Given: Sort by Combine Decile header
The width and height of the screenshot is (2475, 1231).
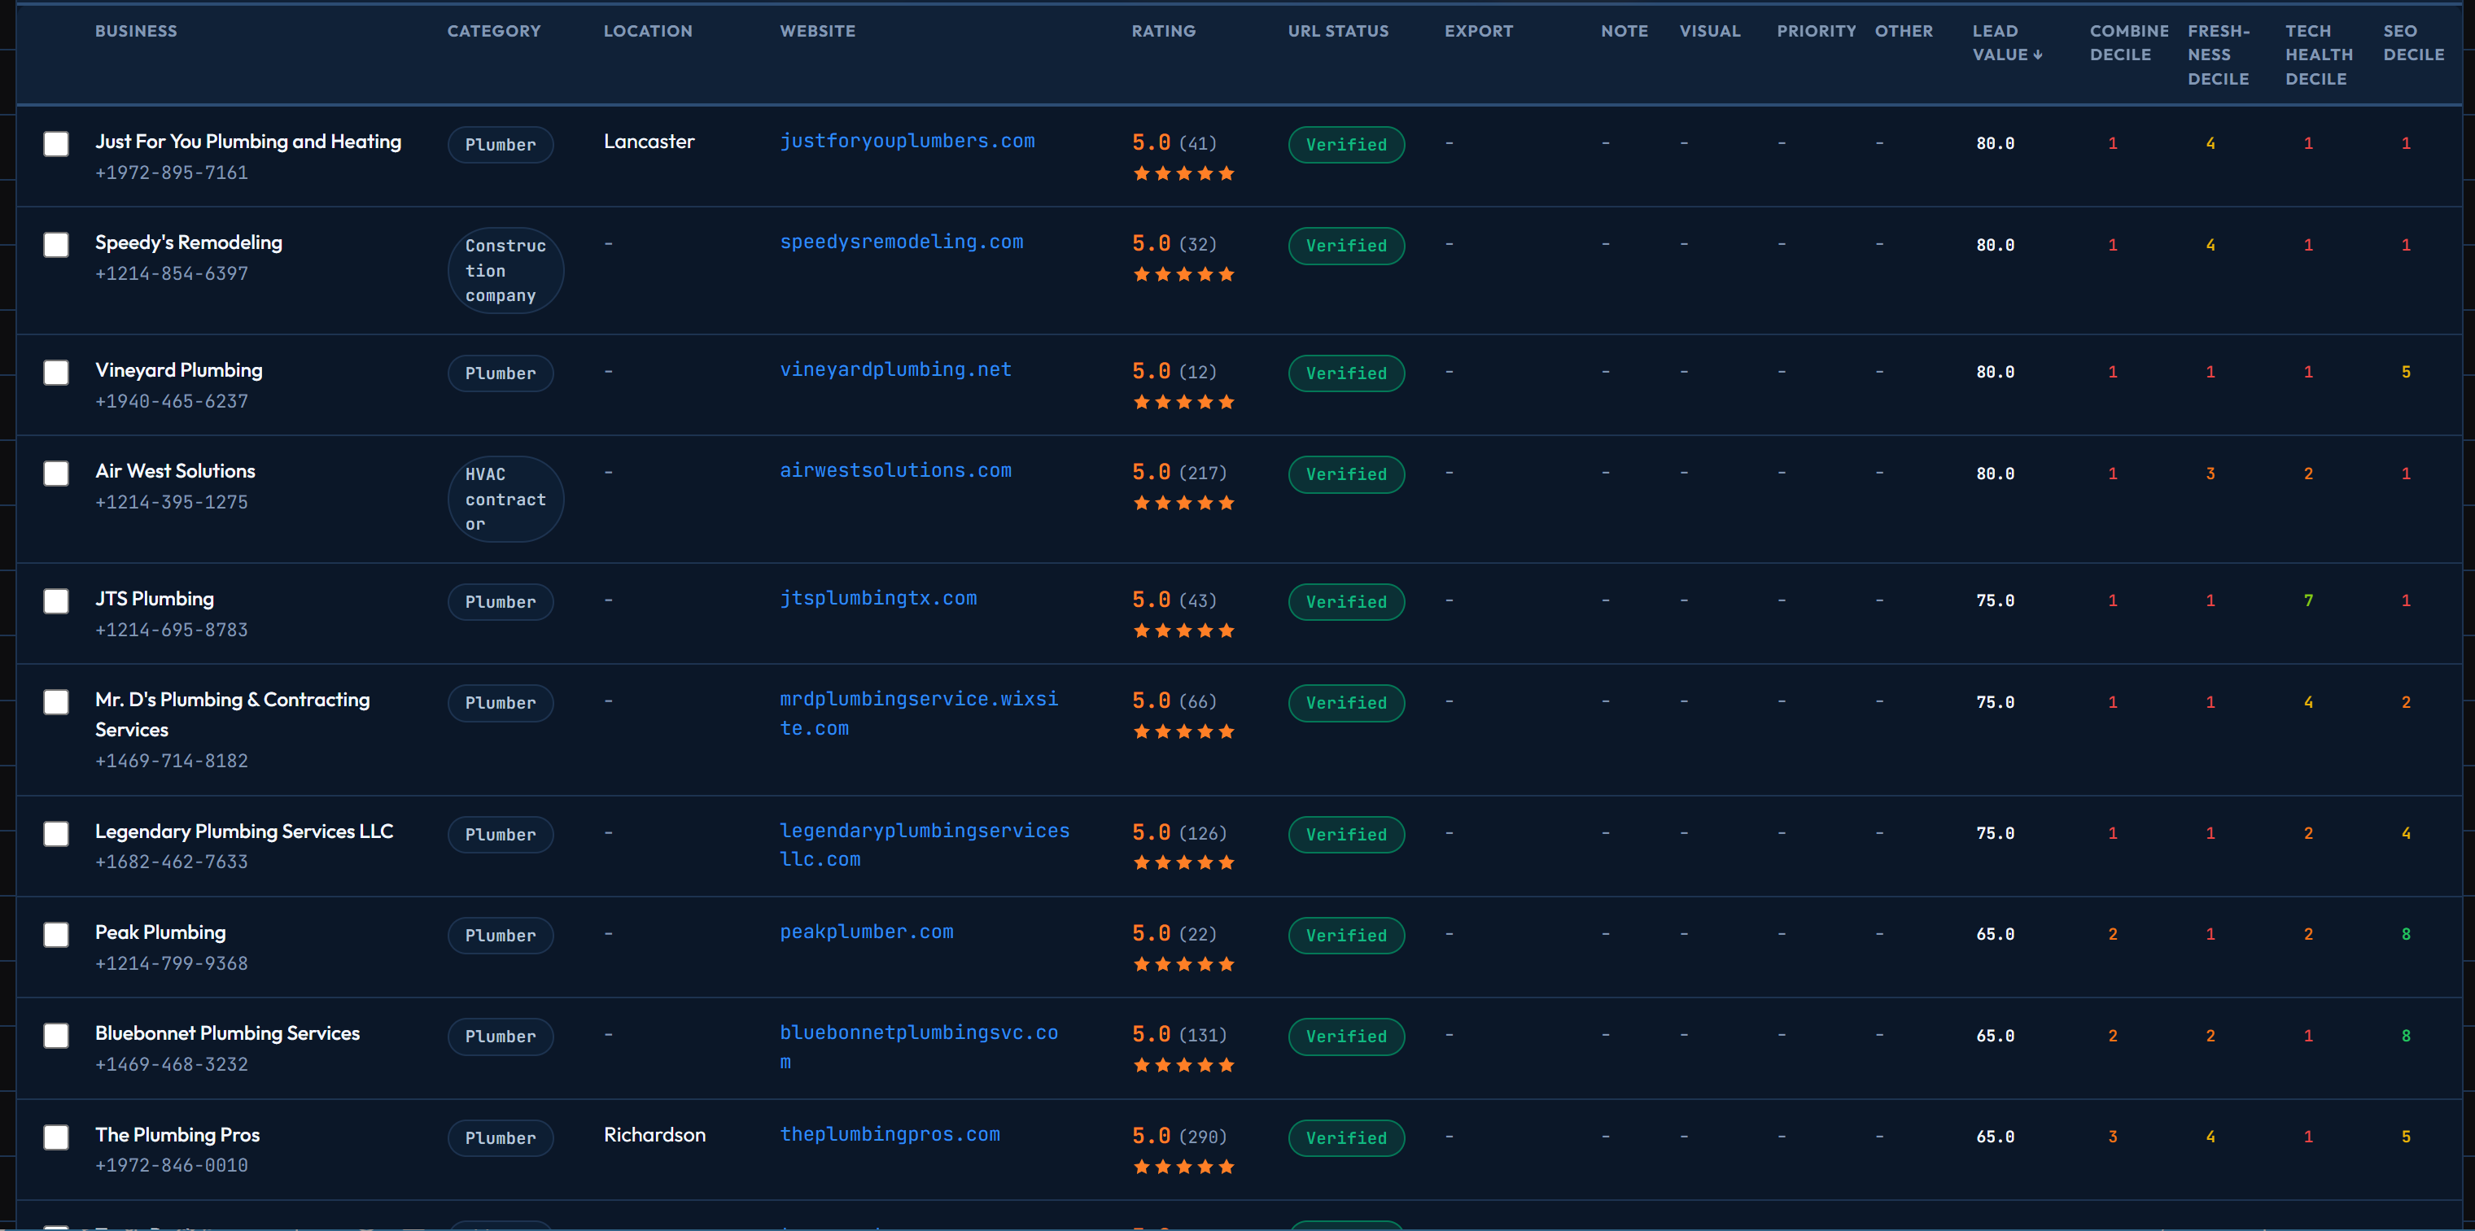Looking at the screenshot, I should [2129, 43].
